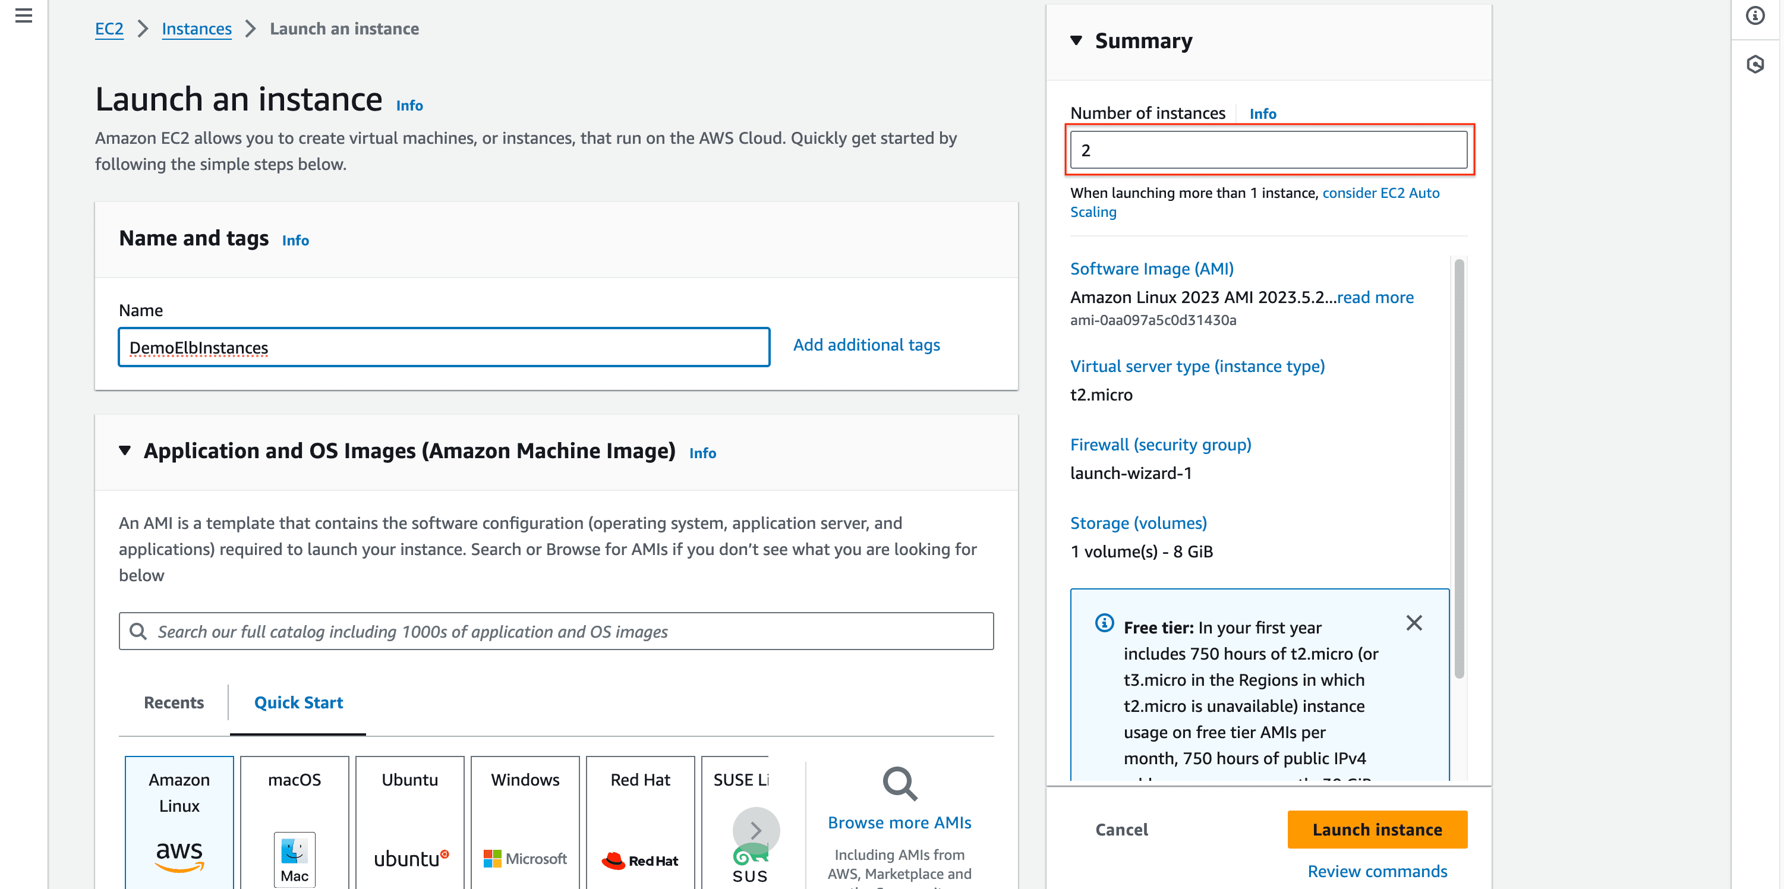Click the Launch instance button
Viewport: 1784px width, 889px height.
click(x=1377, y=830)
